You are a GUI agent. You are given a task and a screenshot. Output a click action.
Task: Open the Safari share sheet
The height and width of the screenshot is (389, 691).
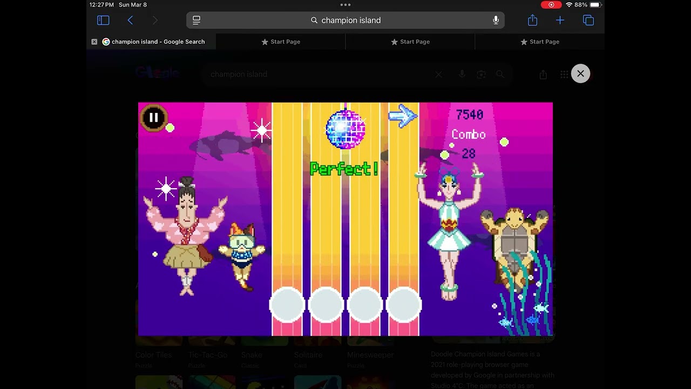click(x=533, y=20)
